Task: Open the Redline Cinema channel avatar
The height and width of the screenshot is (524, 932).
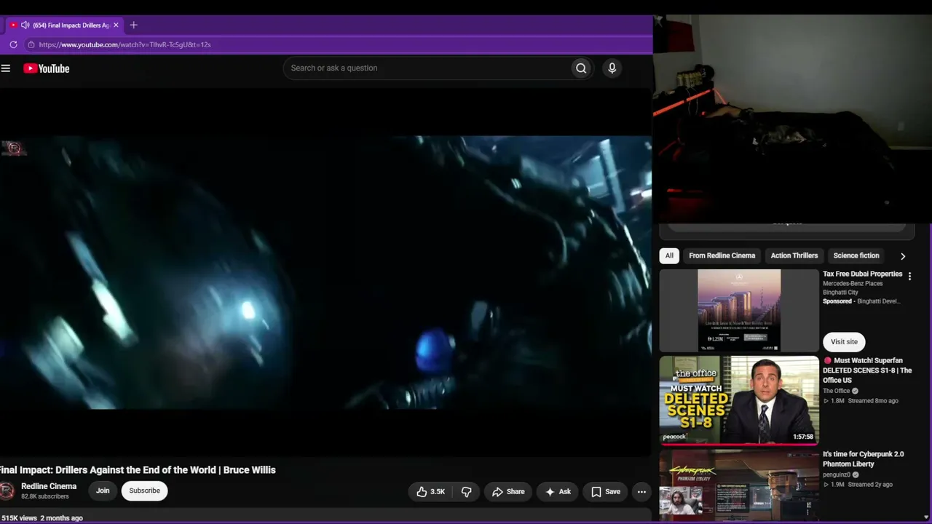Action: pyautogui.click(x=7, y=491)
